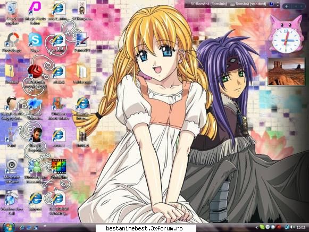The image size is (309, 232).
Task: Click the sidebar add gadgets plus button
Action: (x=286, y=6)
